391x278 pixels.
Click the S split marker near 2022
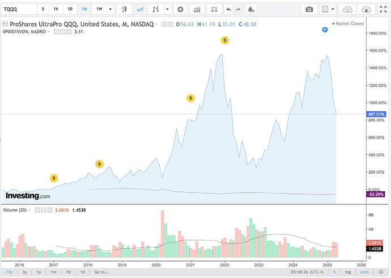tap(225, 40)
